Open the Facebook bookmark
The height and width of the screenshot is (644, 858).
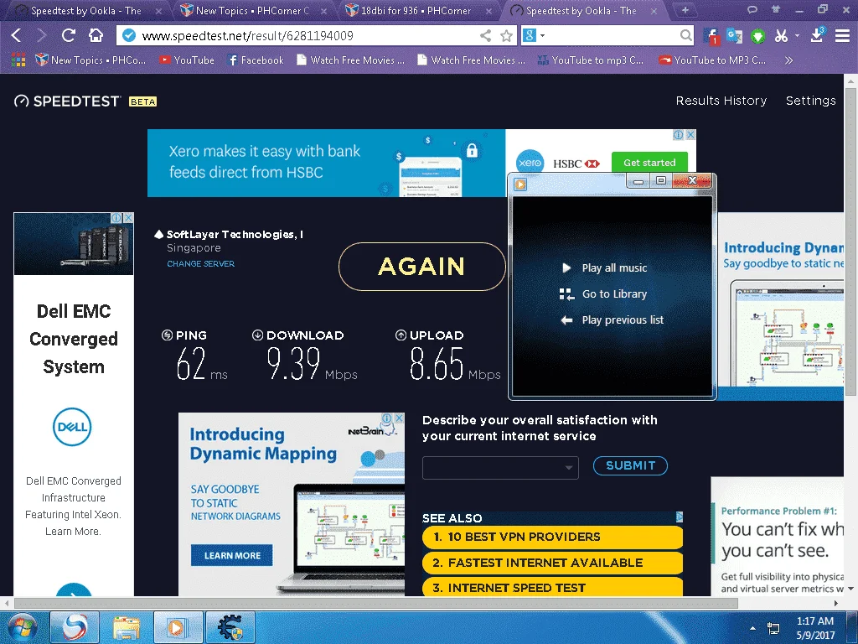(256, 60)
